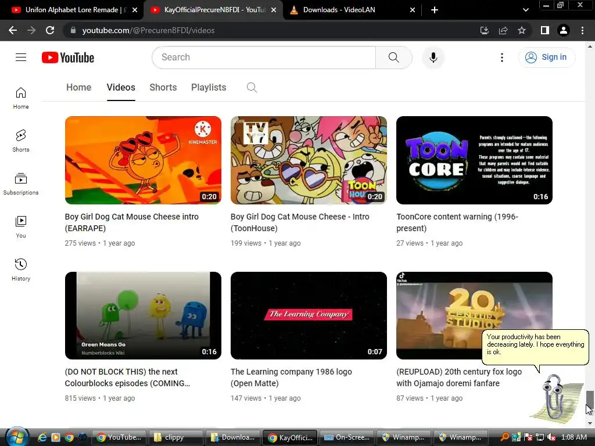Open the Downloads taskbar window button
Viewport: 595px width, 446px height.
232,437
